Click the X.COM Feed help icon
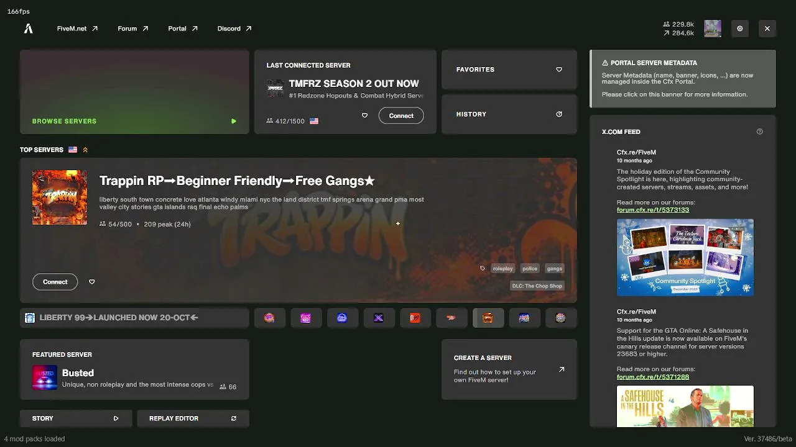This screenshot has height=447, width=796. click(759, 132)
